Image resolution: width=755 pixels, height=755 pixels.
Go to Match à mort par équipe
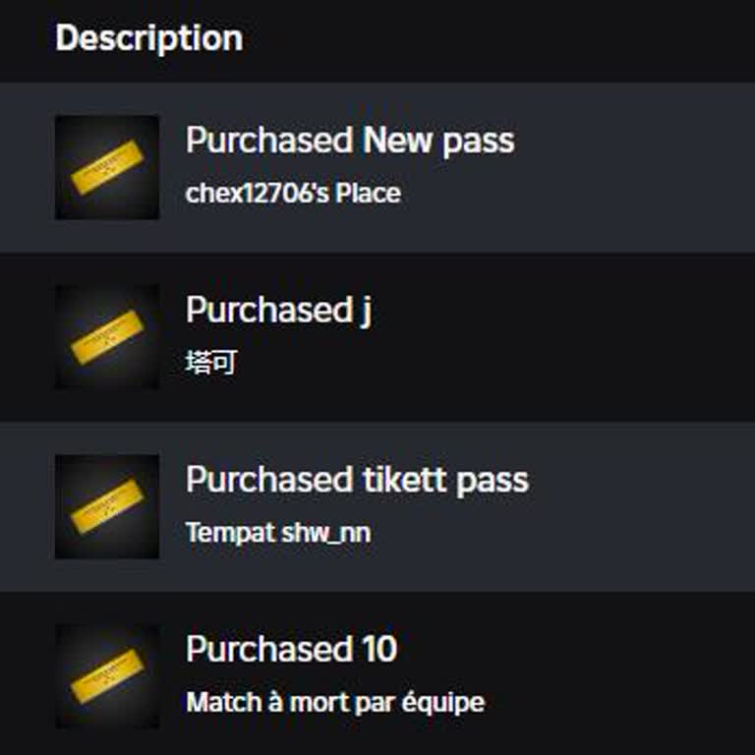(x=334, y=703)
